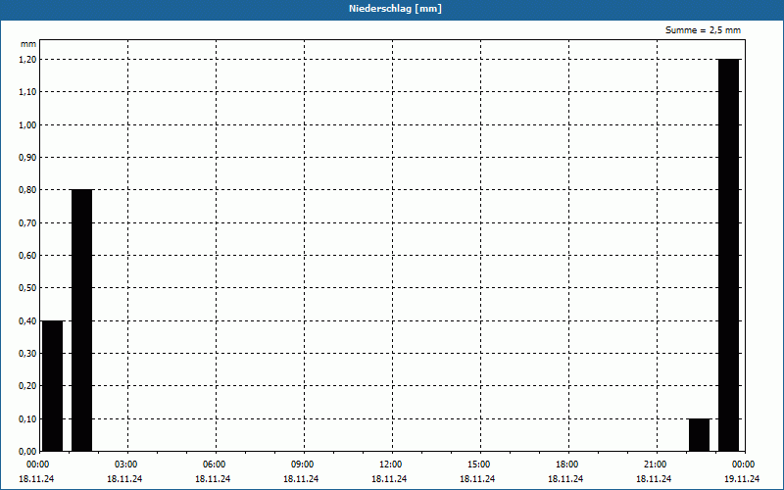
Task: Click the 0,60 y-axis label
Action: click(27, 256)
